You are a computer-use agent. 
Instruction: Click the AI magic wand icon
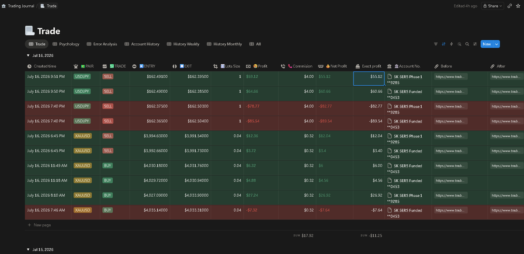(459, 44)
